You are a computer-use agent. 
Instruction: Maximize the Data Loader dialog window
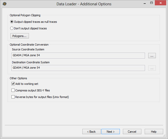tap(151, 3)
